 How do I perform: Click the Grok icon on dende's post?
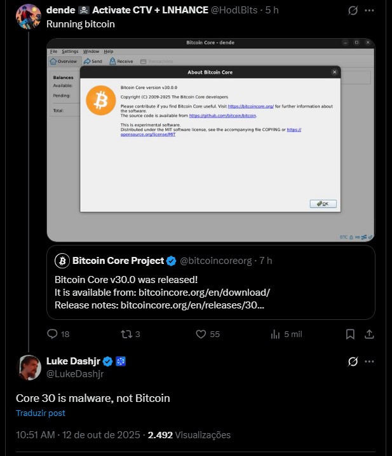pos(354,10)
